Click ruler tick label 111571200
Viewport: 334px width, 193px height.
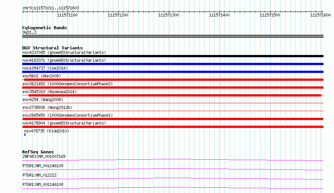click(118, 15)
